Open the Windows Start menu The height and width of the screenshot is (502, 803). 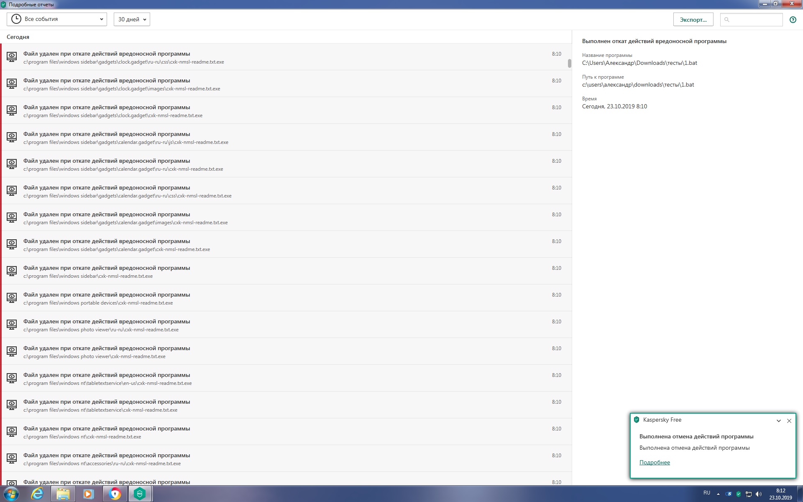click(x=11, y=494)
